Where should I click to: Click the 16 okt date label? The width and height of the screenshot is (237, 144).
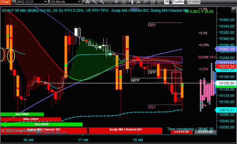coord(28,140)
